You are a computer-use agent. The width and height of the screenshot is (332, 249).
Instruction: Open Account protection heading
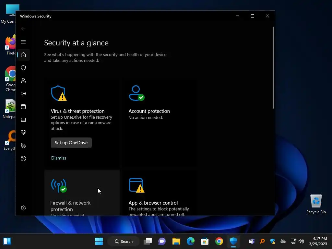coord(149,111)
